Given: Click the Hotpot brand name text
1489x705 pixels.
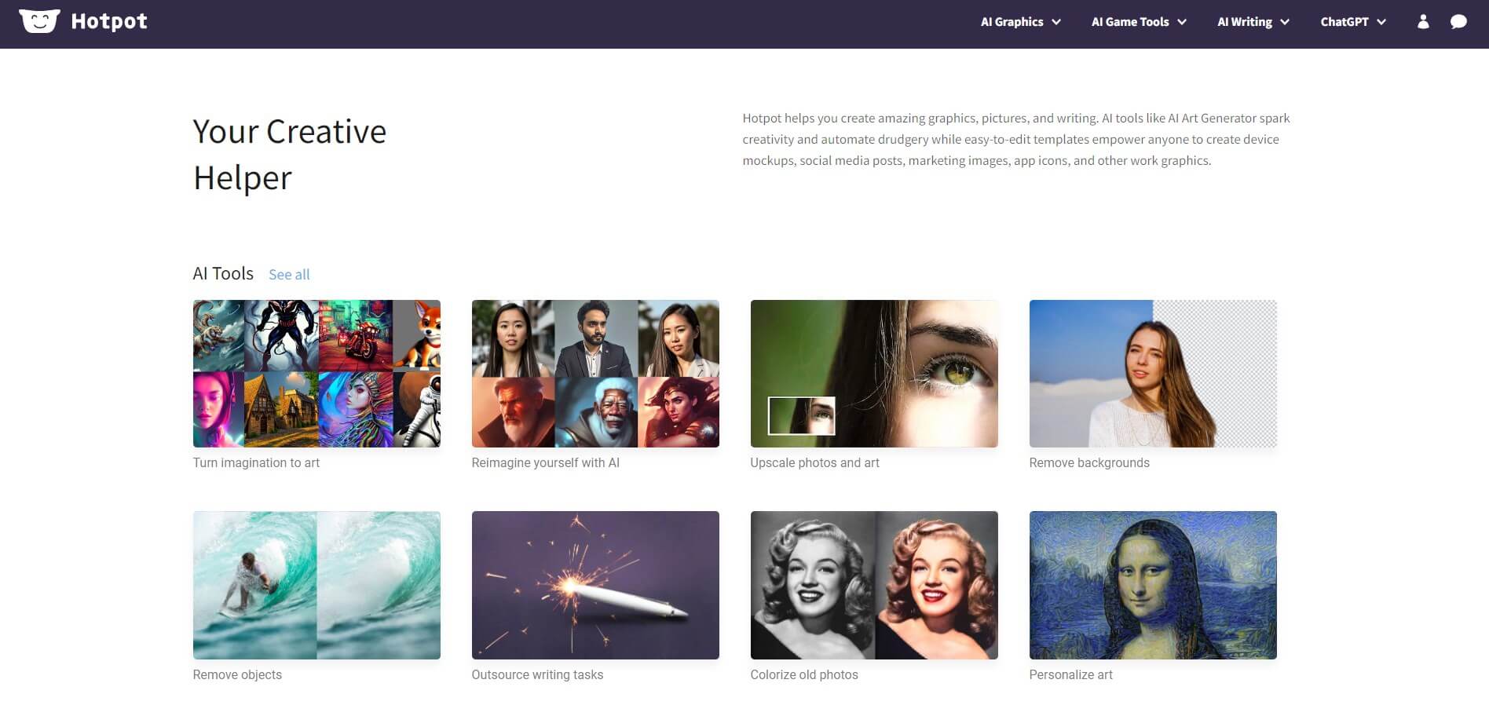Looking at the screenshot, I should (109, 21).
